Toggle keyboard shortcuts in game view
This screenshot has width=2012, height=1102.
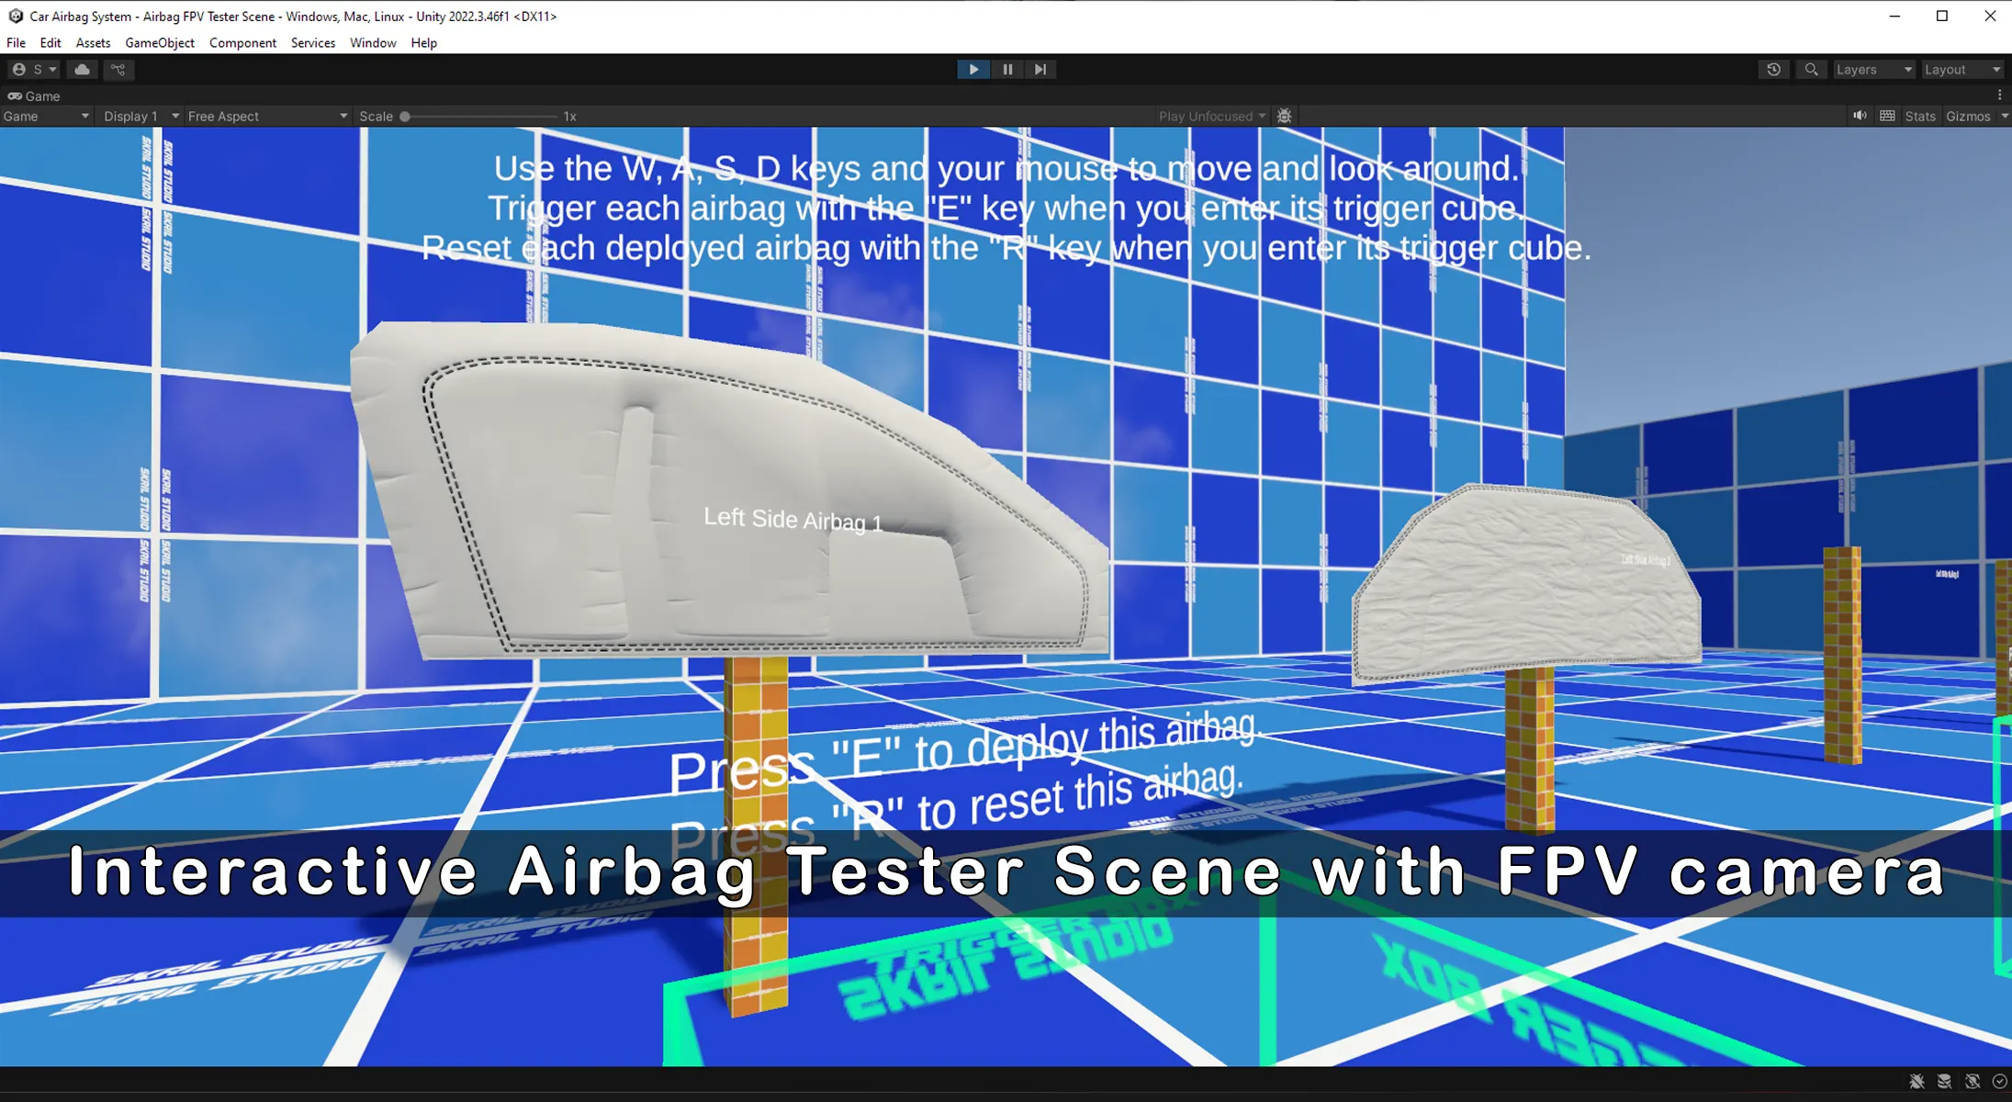tap(1887, 117)
